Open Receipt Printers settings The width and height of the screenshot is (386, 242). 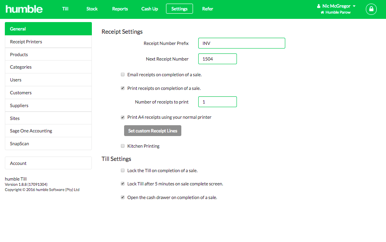[48, 42]
